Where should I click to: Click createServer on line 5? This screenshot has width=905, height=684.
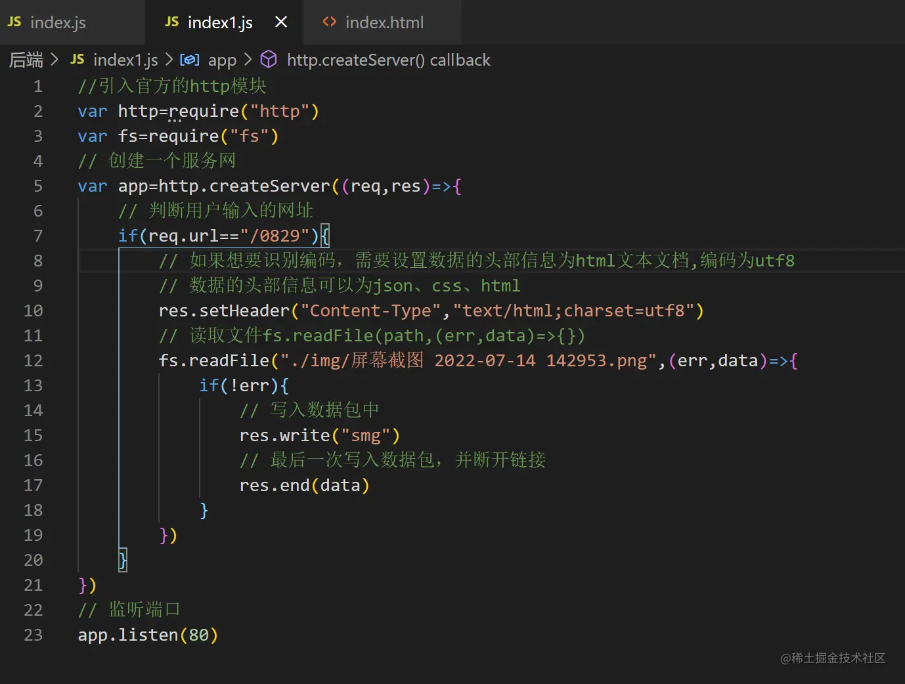click(x=269, y=186)
